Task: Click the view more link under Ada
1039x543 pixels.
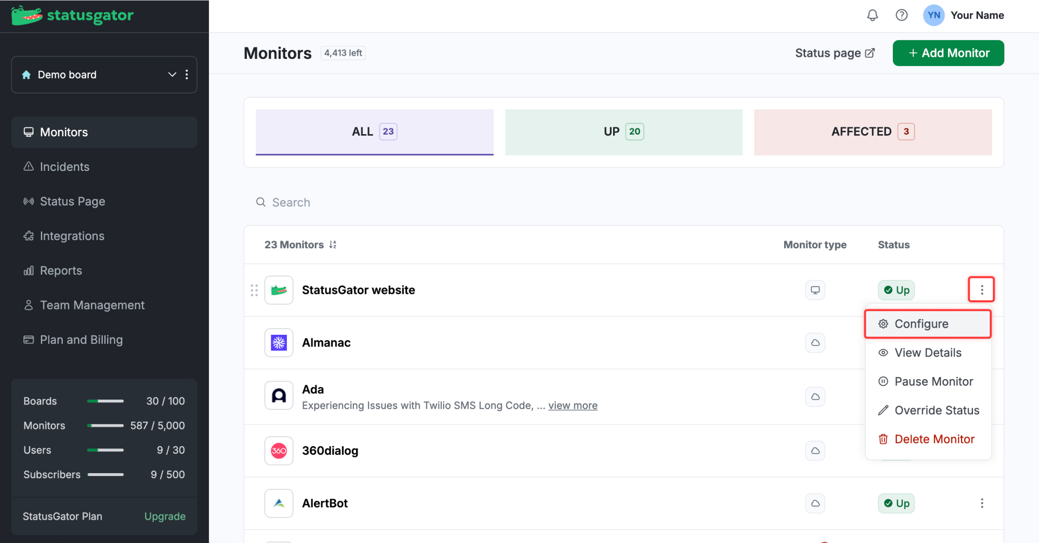Action: point(573,406)
